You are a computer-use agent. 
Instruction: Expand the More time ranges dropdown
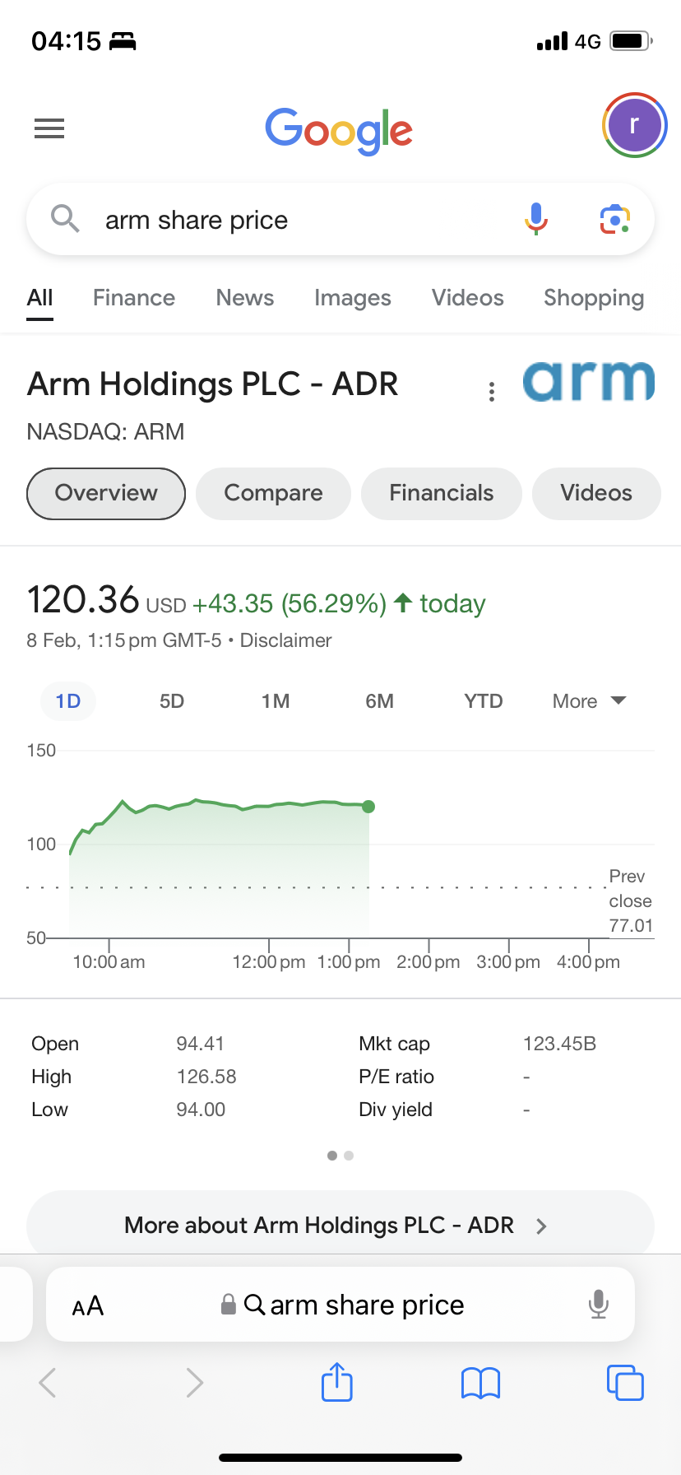pos(589,701)
